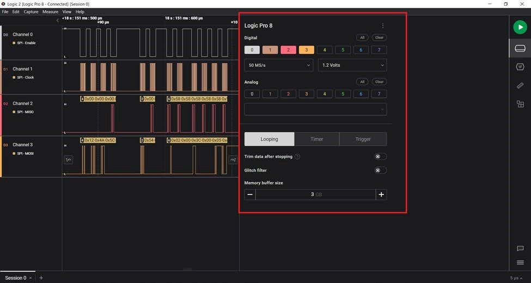Screen dimensions: 531x283
Task: Toggle digital channel 2
Action: click(288, 50)
